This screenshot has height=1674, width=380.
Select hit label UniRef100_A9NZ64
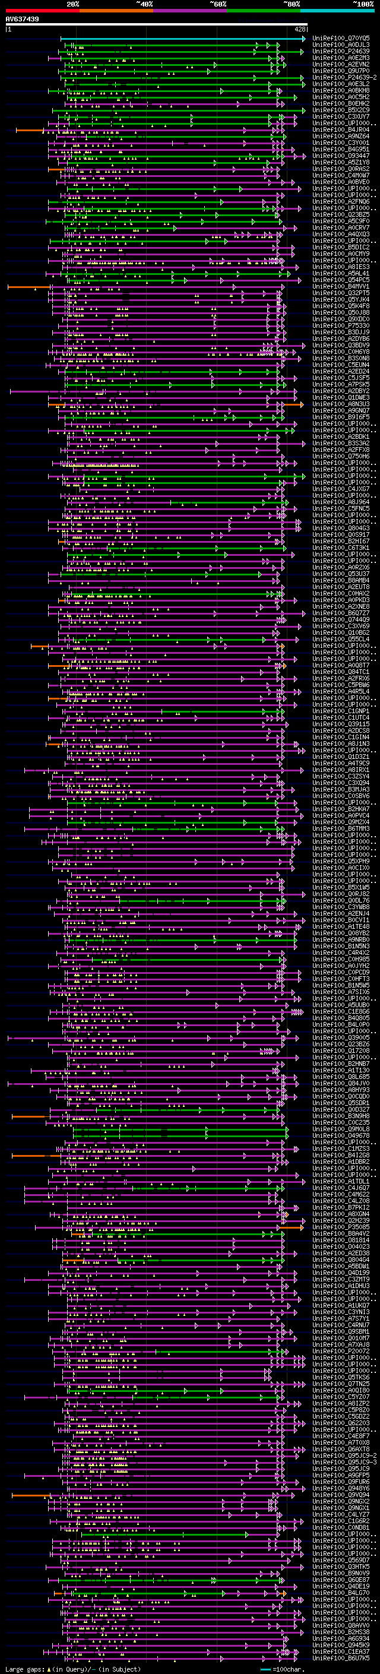[341, 137]
